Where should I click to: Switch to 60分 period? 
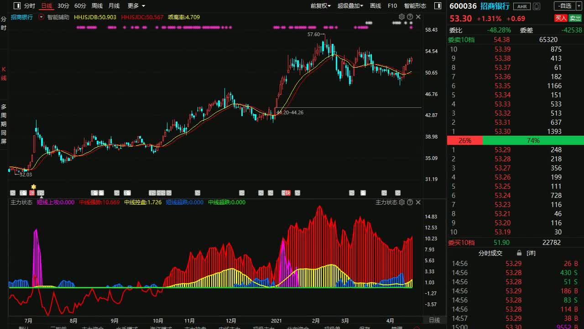(80, 6)
